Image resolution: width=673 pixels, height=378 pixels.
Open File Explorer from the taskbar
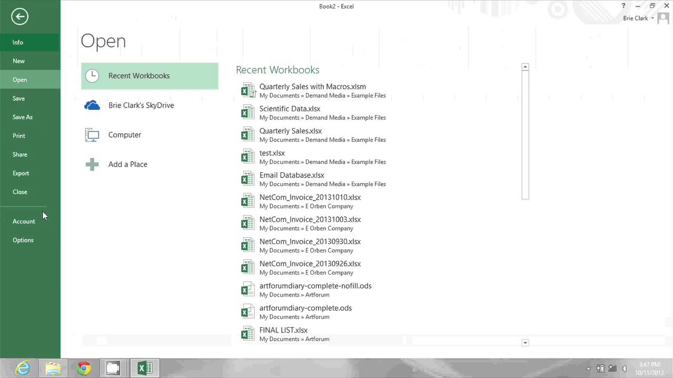53,368
